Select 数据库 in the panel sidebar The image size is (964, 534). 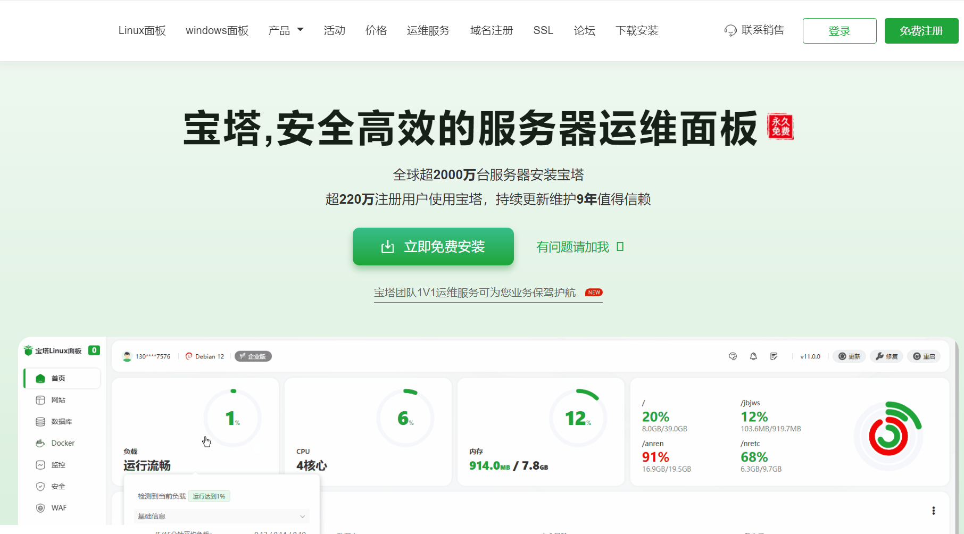click(62, 421)
